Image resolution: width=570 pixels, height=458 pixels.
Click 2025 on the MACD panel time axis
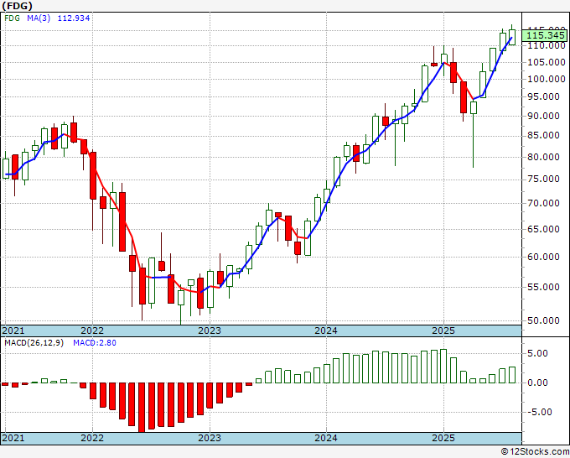pyautogui.click(x=443, y=438)
